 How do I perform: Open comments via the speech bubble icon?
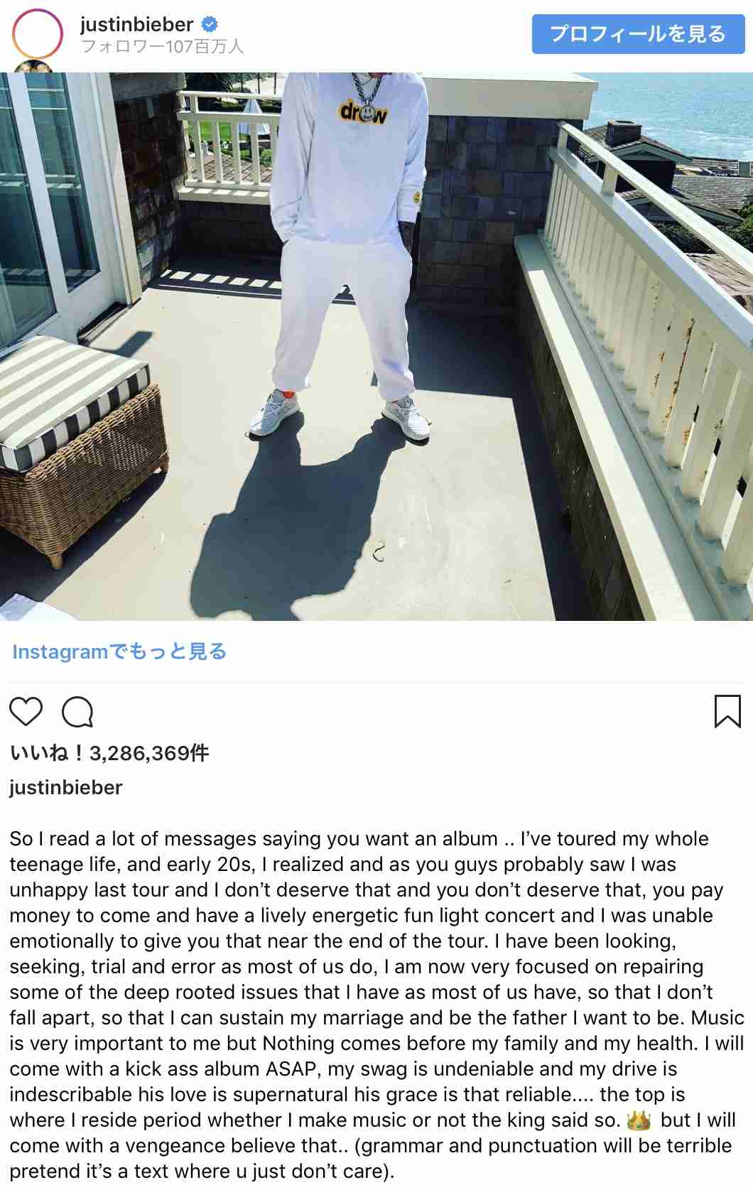pos(77,712)
